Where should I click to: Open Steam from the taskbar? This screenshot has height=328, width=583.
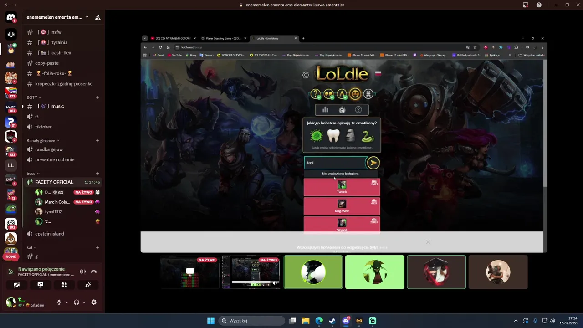point(332,321)
